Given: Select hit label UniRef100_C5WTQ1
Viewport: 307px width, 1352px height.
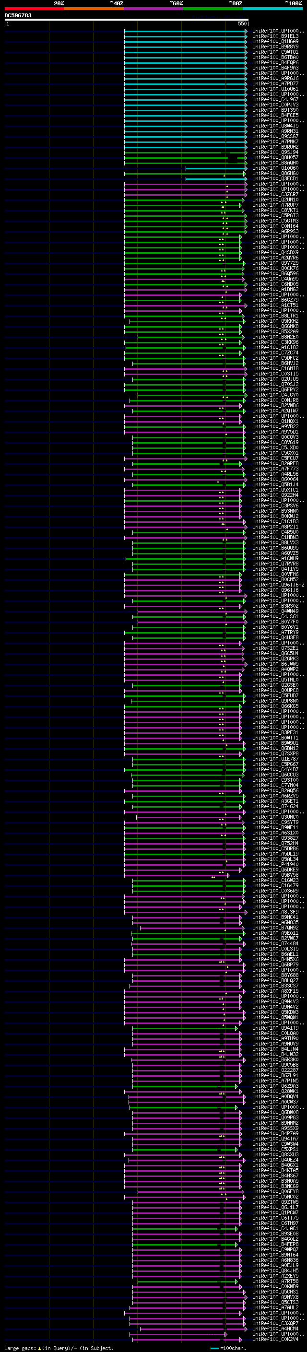Looking at the screenshot, I should [x=275, y=52].
